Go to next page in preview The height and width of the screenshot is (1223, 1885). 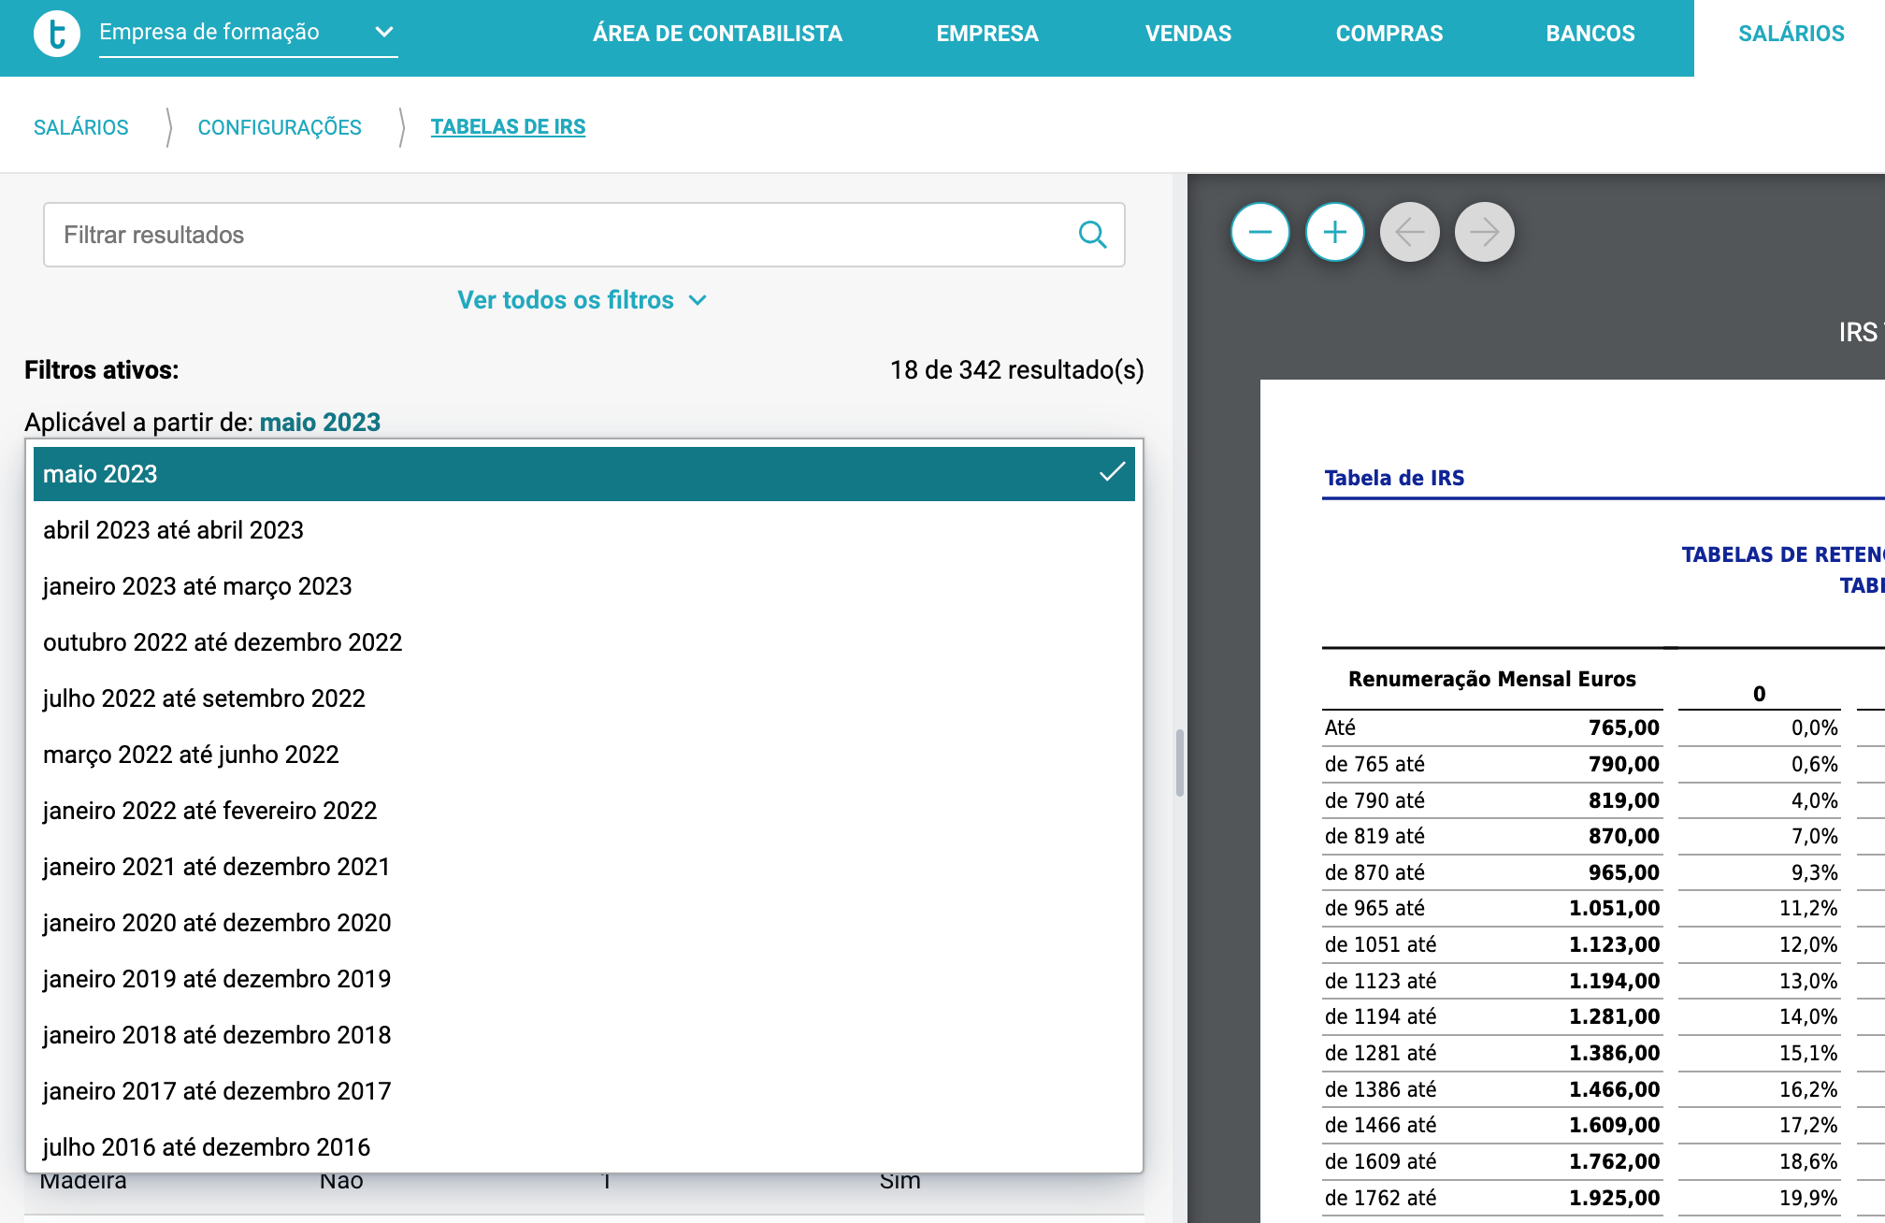pyautogui.click(x=1485, y=232)
